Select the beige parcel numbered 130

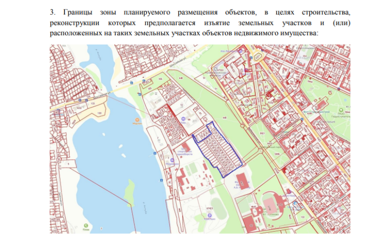[x=100, y=113]
